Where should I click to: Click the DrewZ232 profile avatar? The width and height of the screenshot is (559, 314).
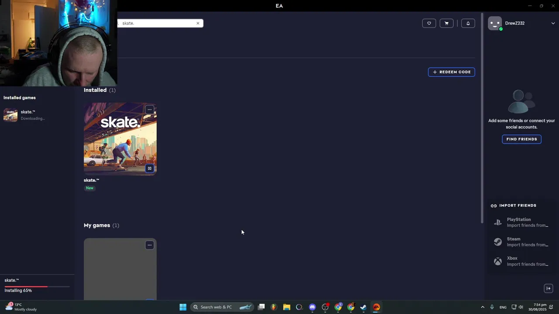pyautogui.click(x=495, y=23)
